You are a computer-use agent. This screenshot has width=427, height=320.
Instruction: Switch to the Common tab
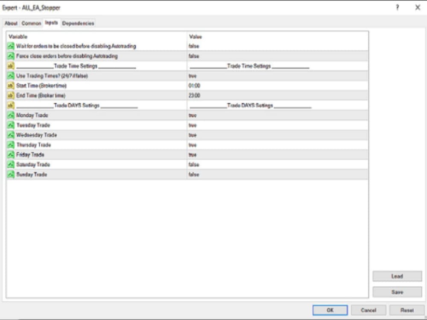click(x=31, y=23)
